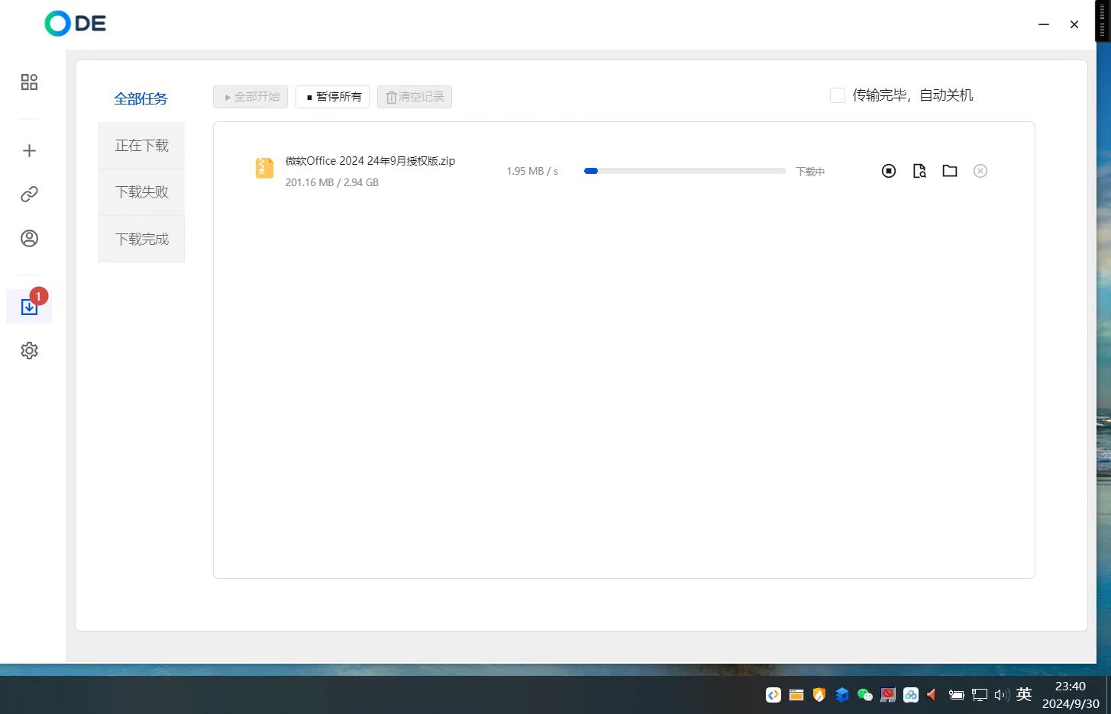Switch to the 下载失败 tab

[x=141, y=192]
